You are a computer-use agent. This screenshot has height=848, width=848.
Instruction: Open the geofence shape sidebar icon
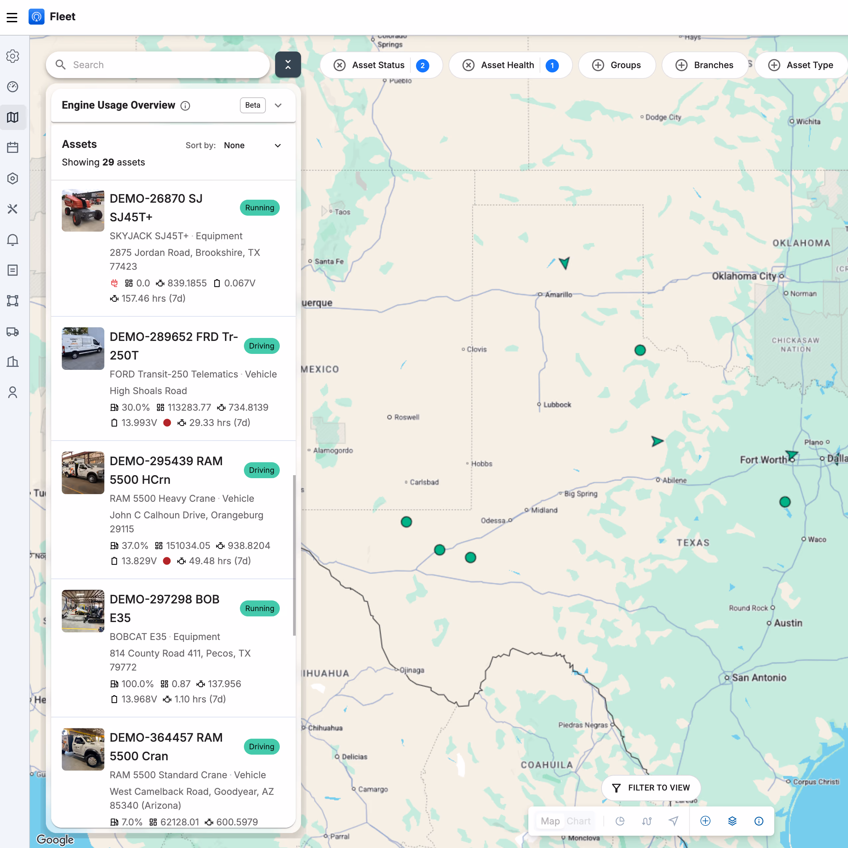click(13, 301)
